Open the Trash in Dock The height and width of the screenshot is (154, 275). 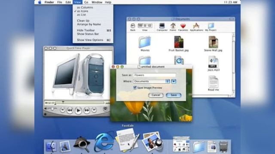click(223, 147)
